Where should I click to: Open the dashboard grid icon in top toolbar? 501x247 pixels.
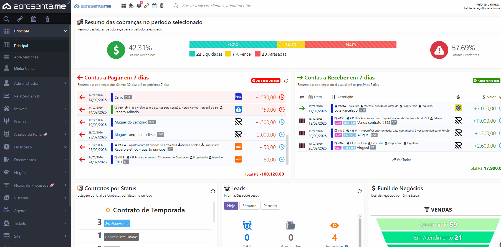click(x=124, y=6)
